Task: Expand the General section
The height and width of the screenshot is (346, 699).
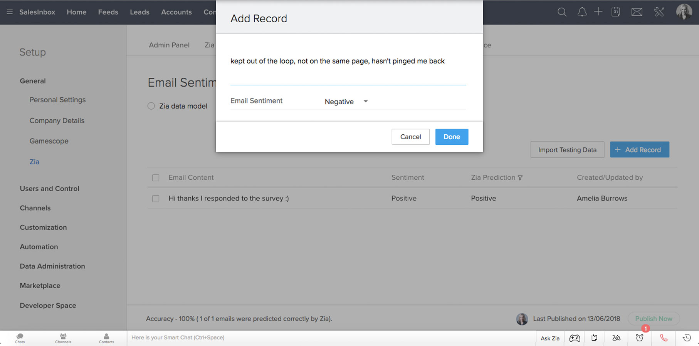Action: pos(33,81)
